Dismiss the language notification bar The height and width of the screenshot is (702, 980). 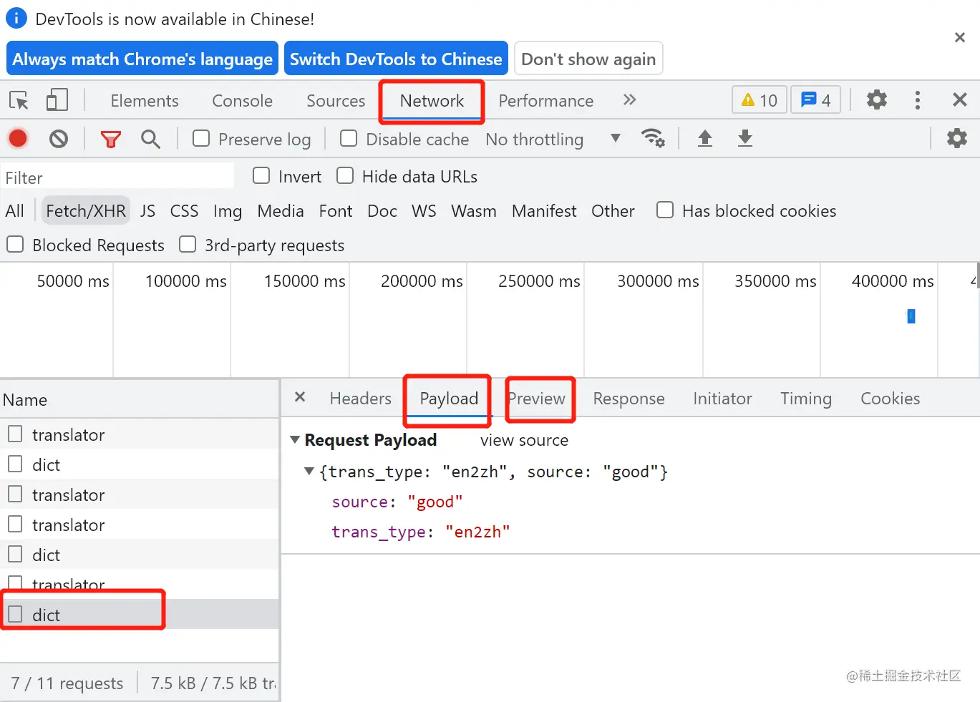[960, 37]
